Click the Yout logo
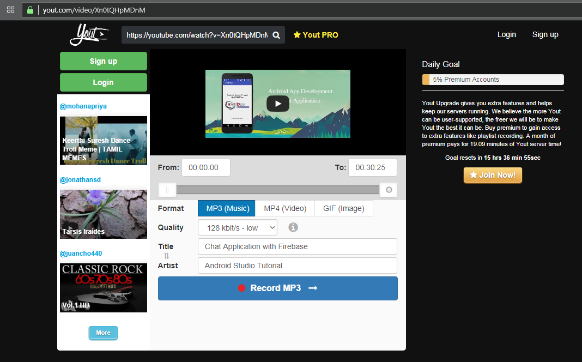This screenshot has height=362, width=582. coord(89,34)
